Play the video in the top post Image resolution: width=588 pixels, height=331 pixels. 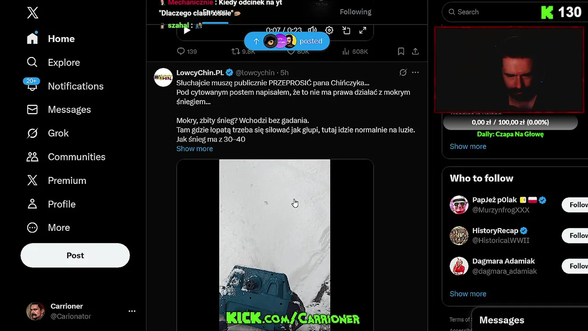click(x=187, y=30)
